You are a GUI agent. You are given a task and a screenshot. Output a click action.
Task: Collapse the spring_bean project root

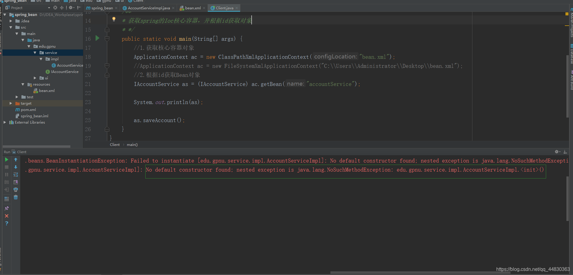click(x=5, y=14)
